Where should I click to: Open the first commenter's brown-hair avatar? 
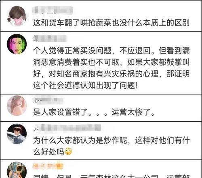point(17,16)
